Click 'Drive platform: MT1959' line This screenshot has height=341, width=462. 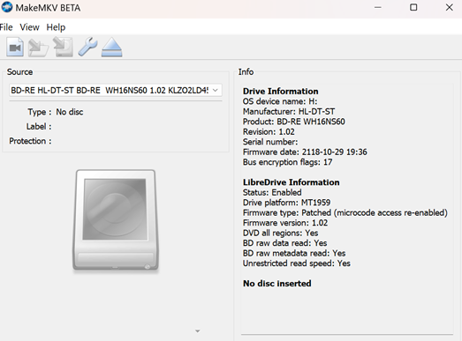286,203
